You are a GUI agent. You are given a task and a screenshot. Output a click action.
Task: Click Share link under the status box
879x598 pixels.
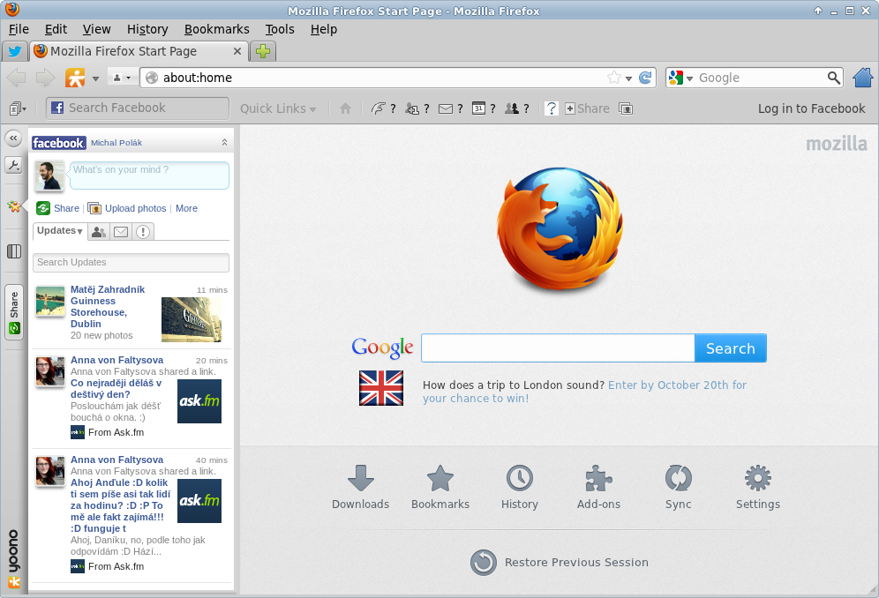click(x=66, y=208)
